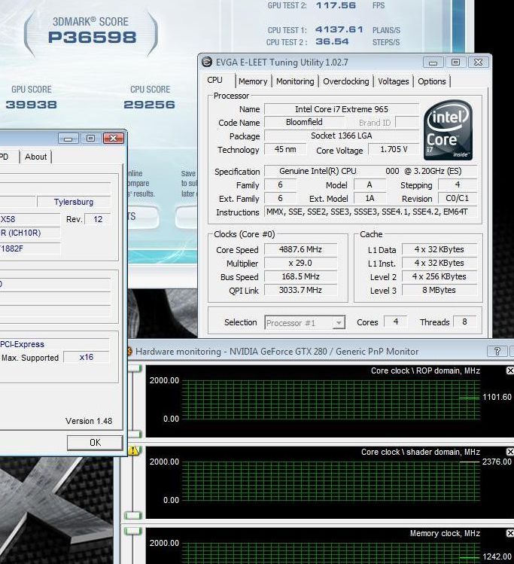Close the Core clock shader domain graph

[x=510, y=452]
